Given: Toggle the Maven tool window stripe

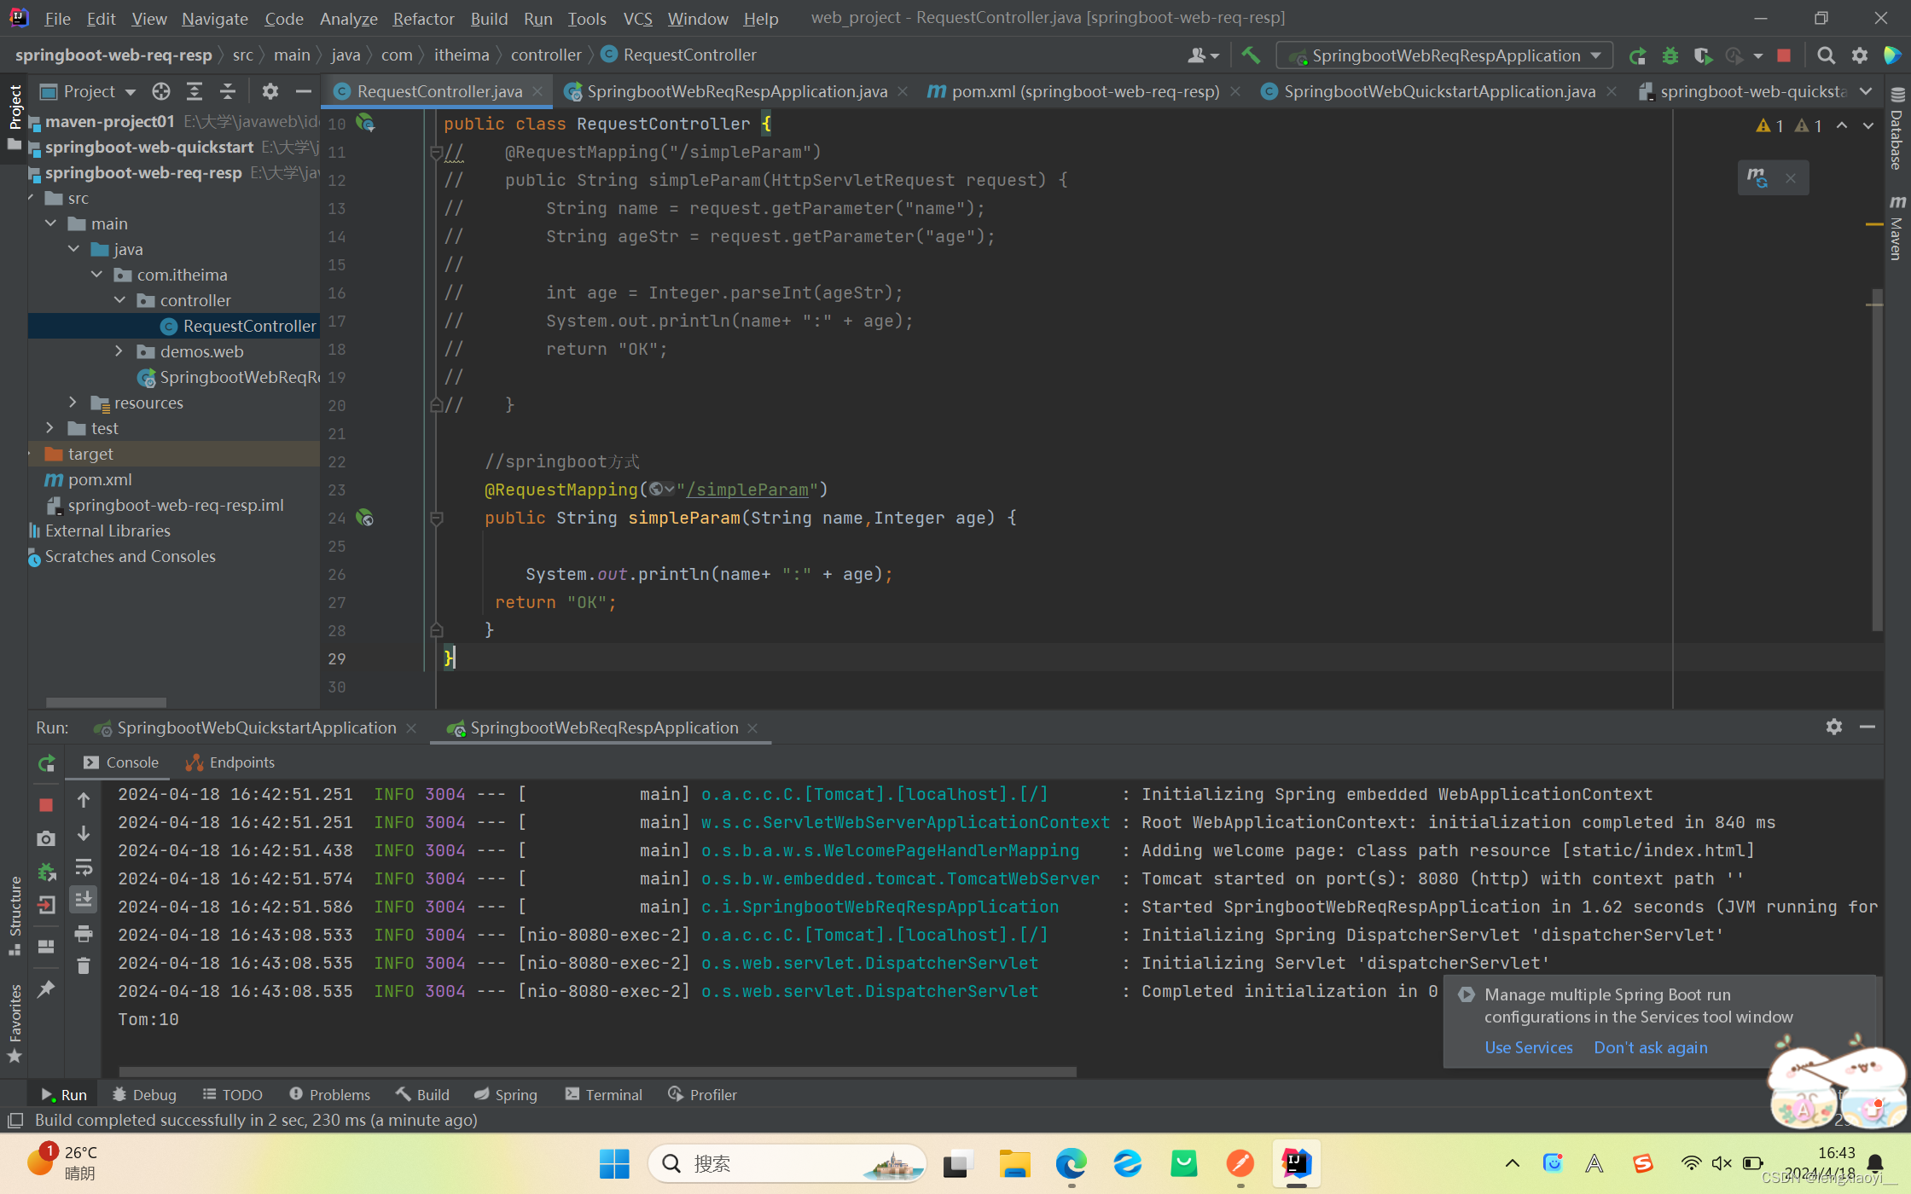Looking at the screenshot, I should (x=1896, y=228).
